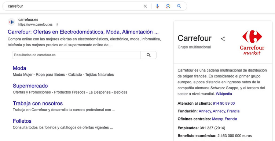Viewport: 275px width, 141px height.
Task: Click the carrefour.es site favicon
Action: [x=12, y=22]
